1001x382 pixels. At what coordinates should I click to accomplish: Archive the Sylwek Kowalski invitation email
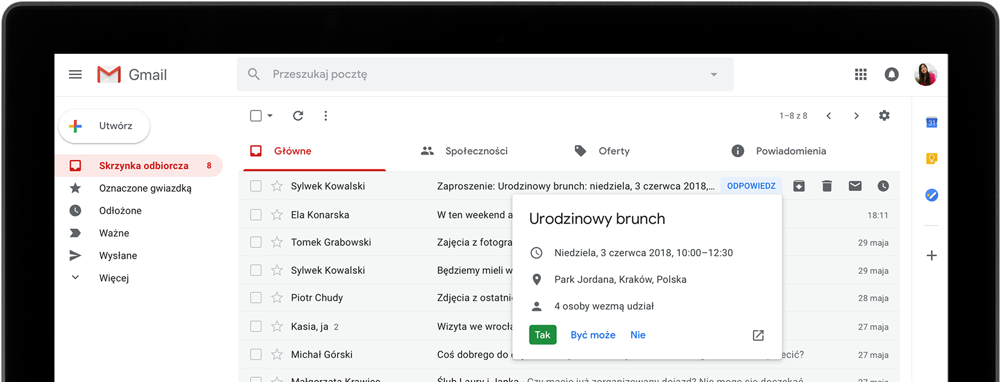coord(799,186)
